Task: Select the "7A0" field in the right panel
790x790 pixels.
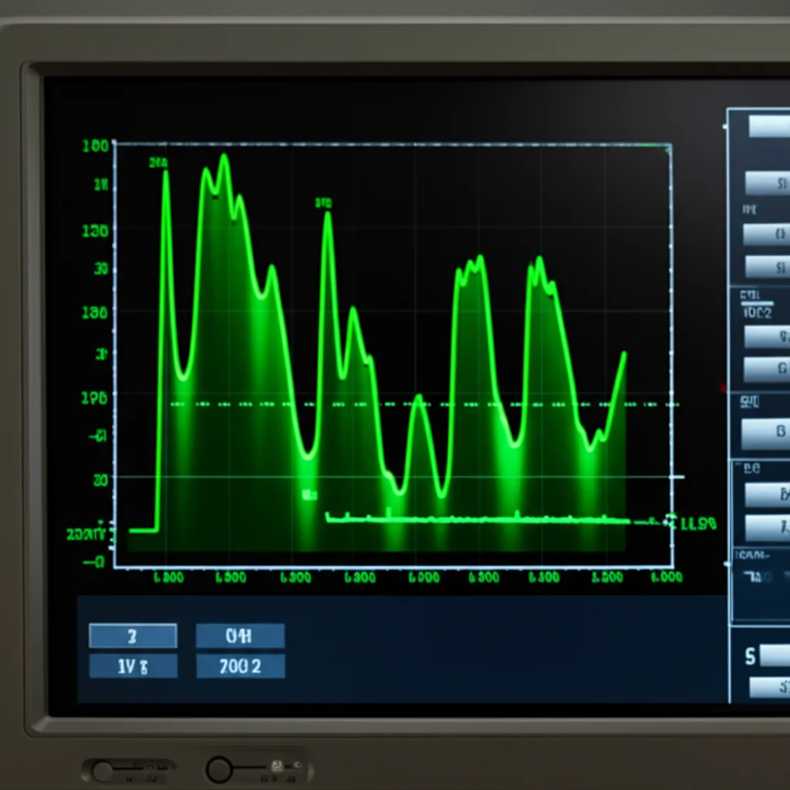Action: tap(761, 576)
